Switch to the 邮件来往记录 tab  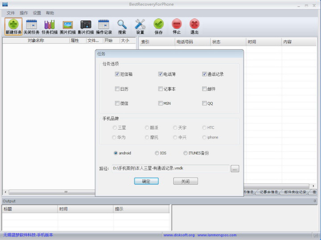295,192
